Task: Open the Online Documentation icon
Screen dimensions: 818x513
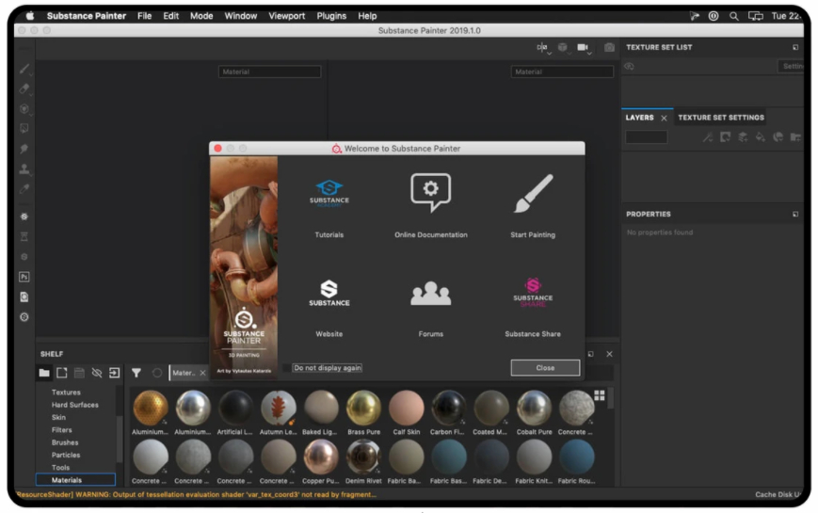Action: pyautogui.click(x=430, y=193)
